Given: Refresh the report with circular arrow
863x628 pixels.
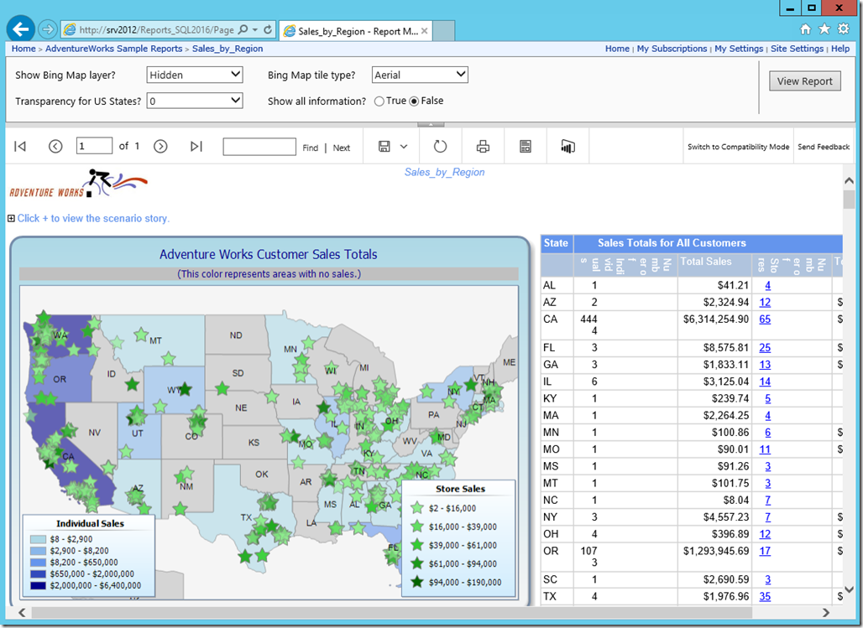Looking at the screenshot, I should [x=440, y=146].
